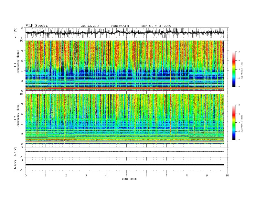Click the "ch.3(V)" y-axis label

click(x=16, y=152)
